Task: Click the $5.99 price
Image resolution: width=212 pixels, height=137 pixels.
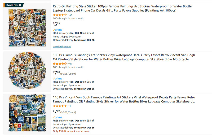Action: click(x=56, y=24)
